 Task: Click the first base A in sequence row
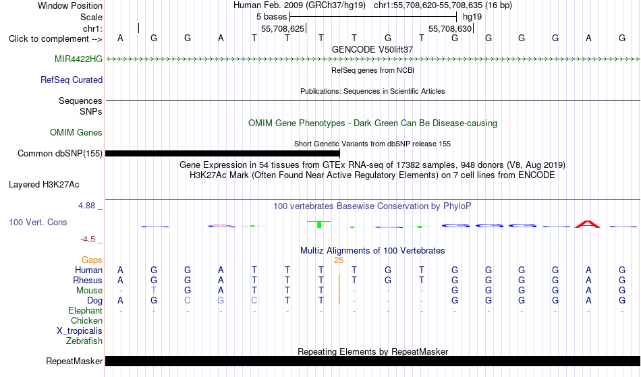(x=120, y=38)
